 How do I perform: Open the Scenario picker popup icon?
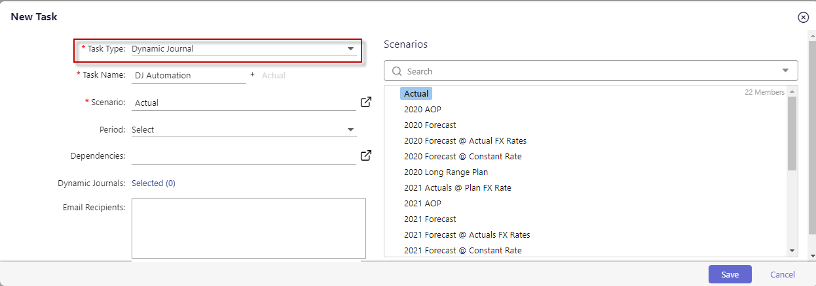366,102
